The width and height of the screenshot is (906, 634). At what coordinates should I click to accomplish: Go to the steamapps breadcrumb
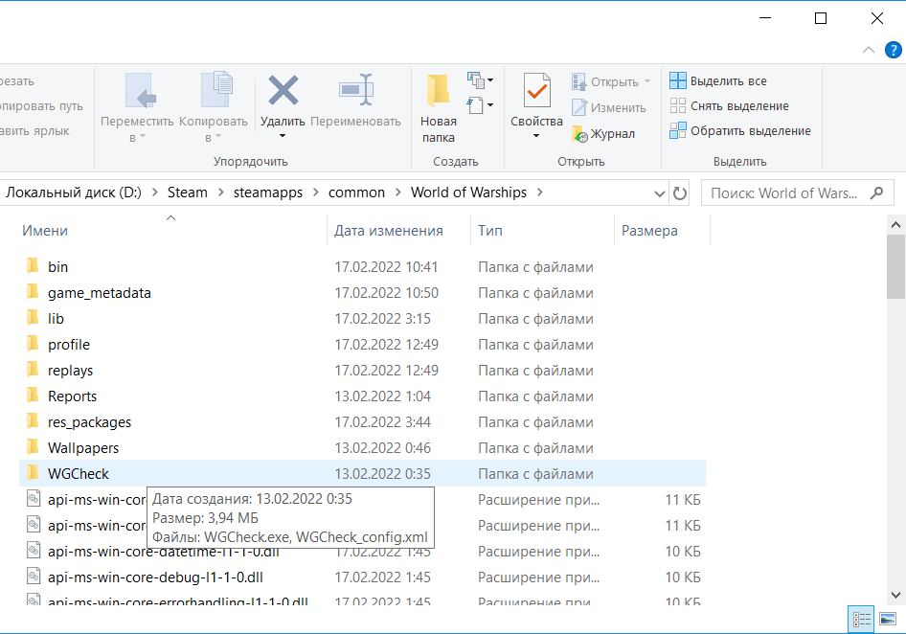click(x=267, y=192)
